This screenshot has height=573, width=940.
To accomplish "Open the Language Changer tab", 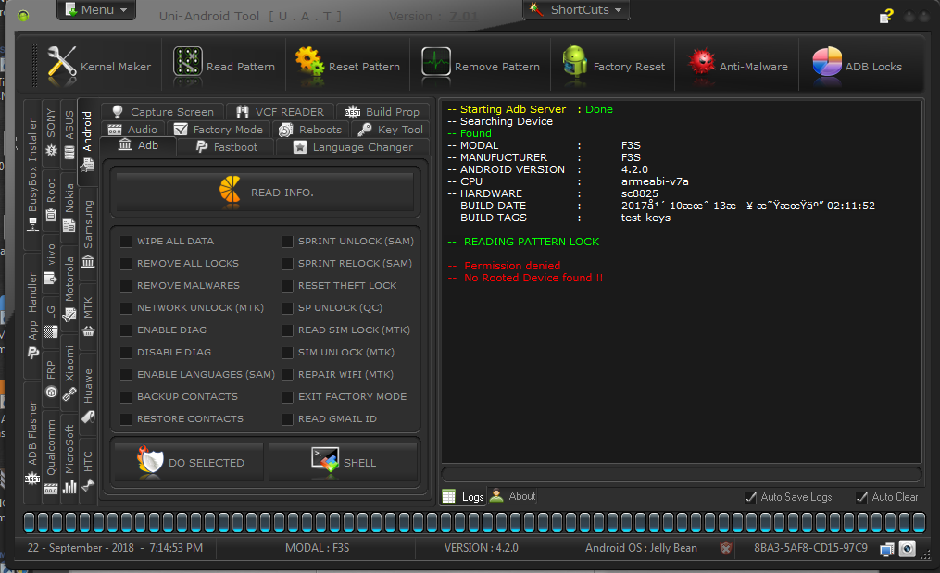I will 353,147.
